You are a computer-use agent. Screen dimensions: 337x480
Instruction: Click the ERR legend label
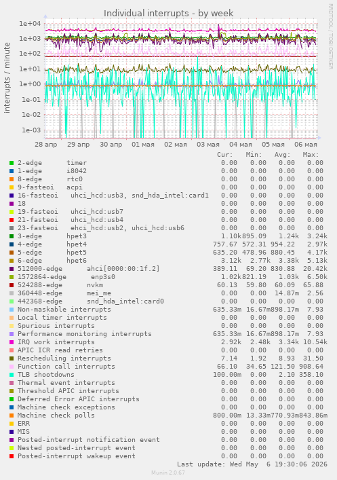tap(24, 424)
